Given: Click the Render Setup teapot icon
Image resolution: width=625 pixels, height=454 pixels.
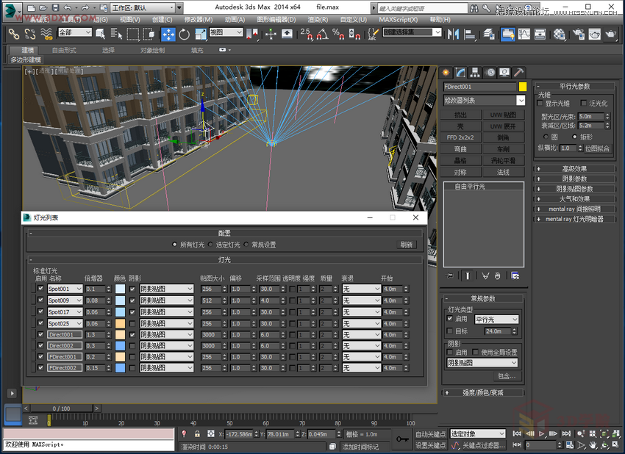Looking at the screenshot, I should click(x=579, y=35).
